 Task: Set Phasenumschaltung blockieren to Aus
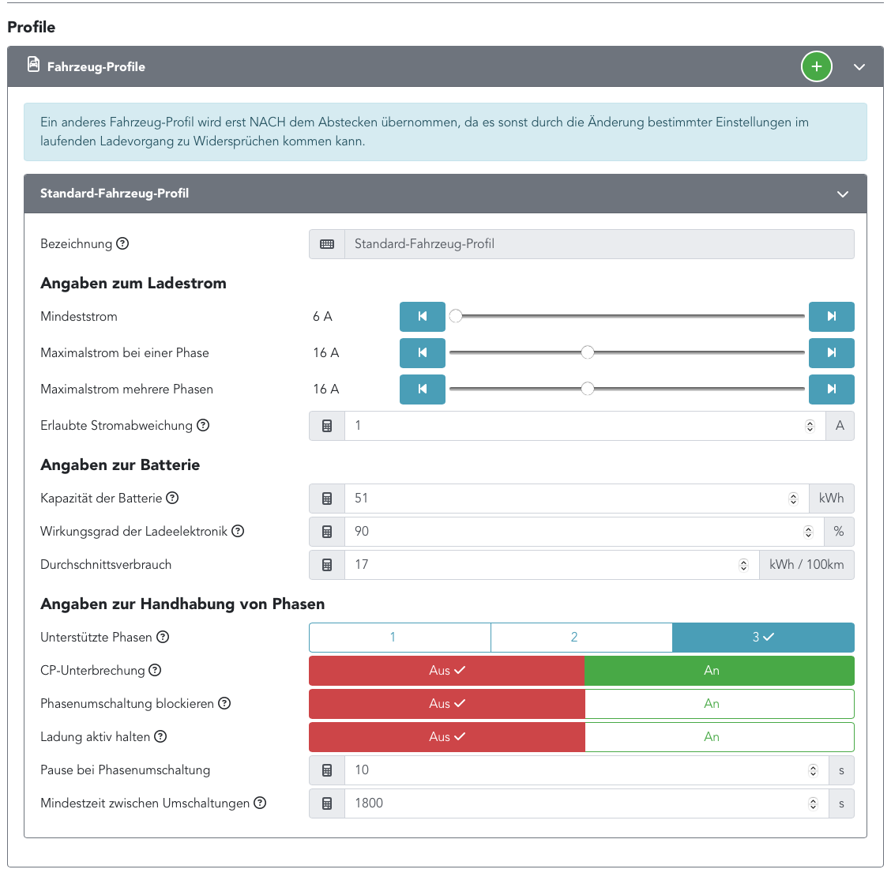[x=446, y=704]
